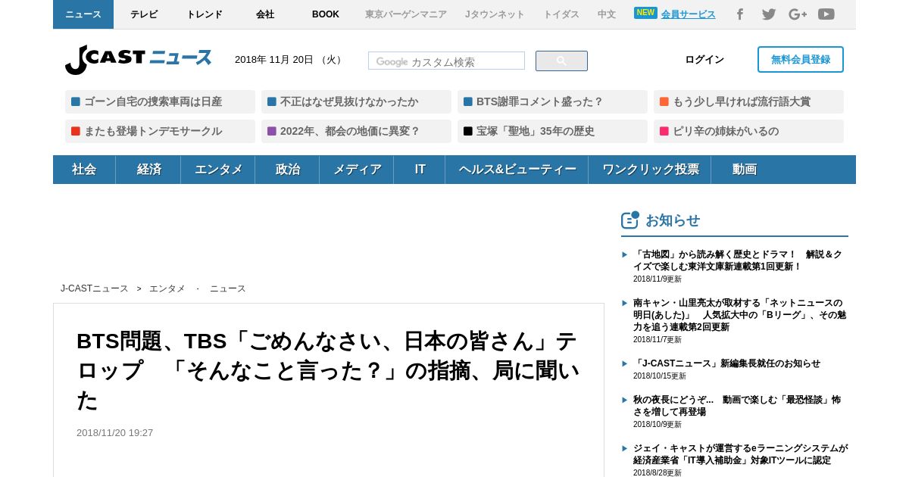Viewport: 909px width, 477px height.
Task: Open notice 秋の夜長に 最恐怪談
Action: (737, 406)
